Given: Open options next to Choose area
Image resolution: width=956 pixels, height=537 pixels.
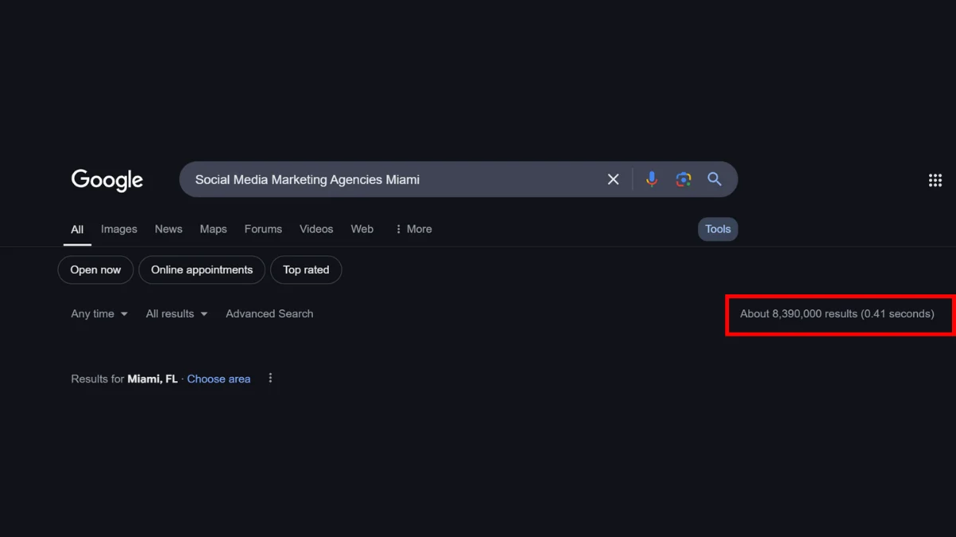Looking at the screenshot, I should pos(270,379).
